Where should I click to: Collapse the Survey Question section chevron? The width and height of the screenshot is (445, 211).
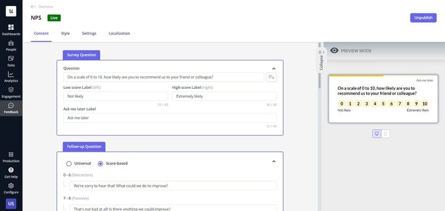pos(274,68)
